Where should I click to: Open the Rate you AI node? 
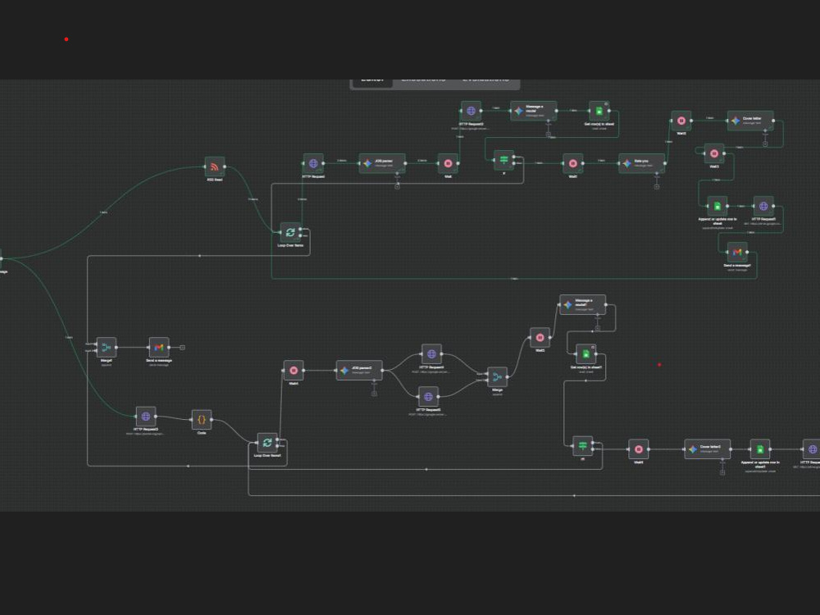[642, 164]
